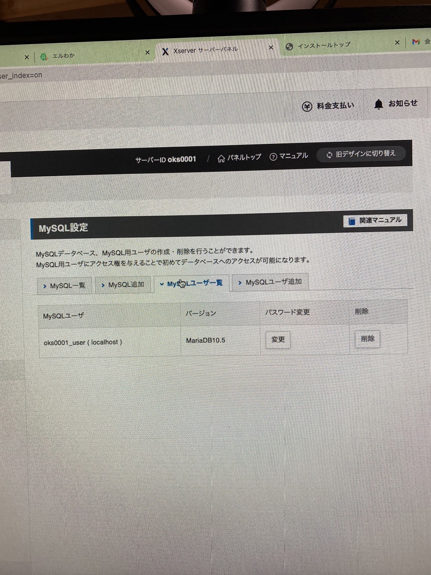
Task: Open お知らせ notifications
Action: pos(396,104)
